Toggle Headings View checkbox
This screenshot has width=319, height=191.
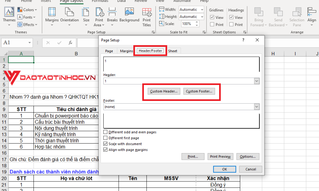[231, 17]
